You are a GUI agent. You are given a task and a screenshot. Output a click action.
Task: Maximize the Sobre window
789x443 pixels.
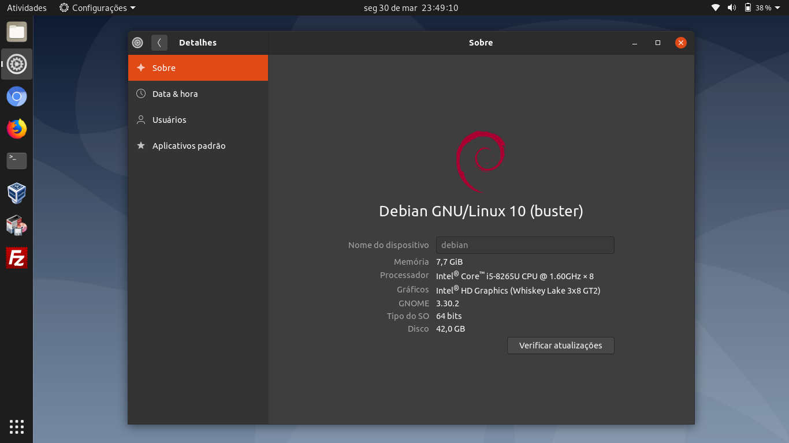point(658,43)
